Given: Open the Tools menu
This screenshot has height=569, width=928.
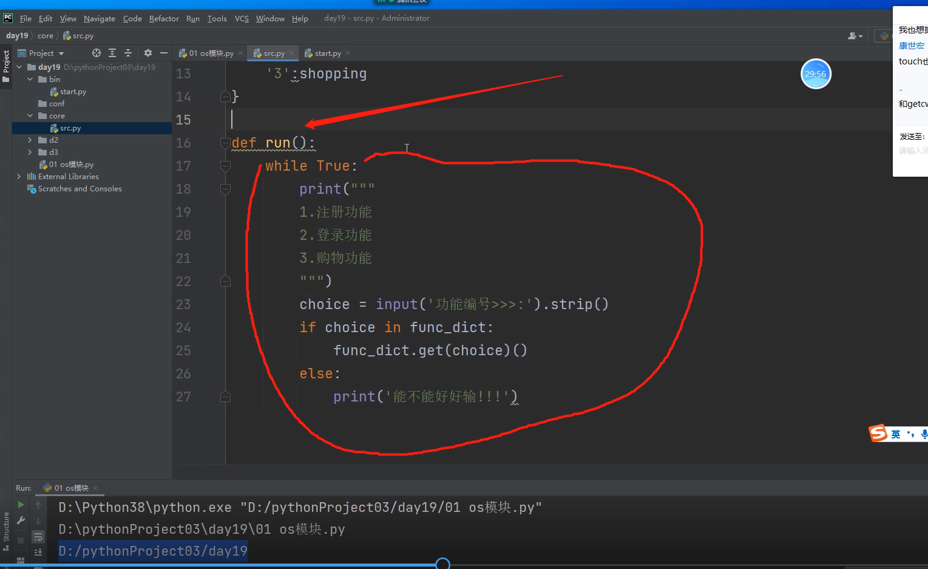Looking at the screenshot, I should click(217, 18).
